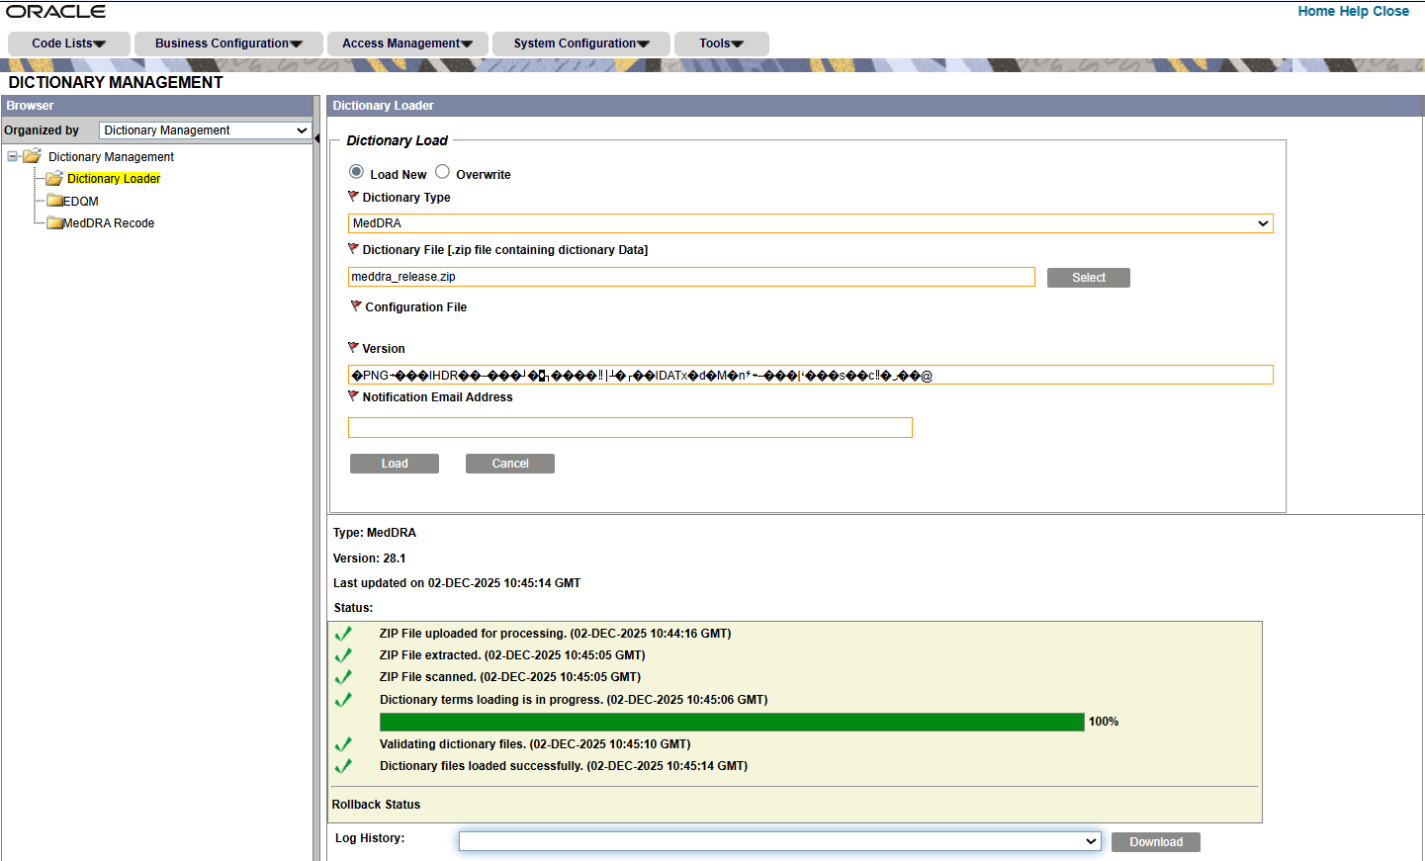
Task: Click the EDQM folder icon
Action: [55, 201]
